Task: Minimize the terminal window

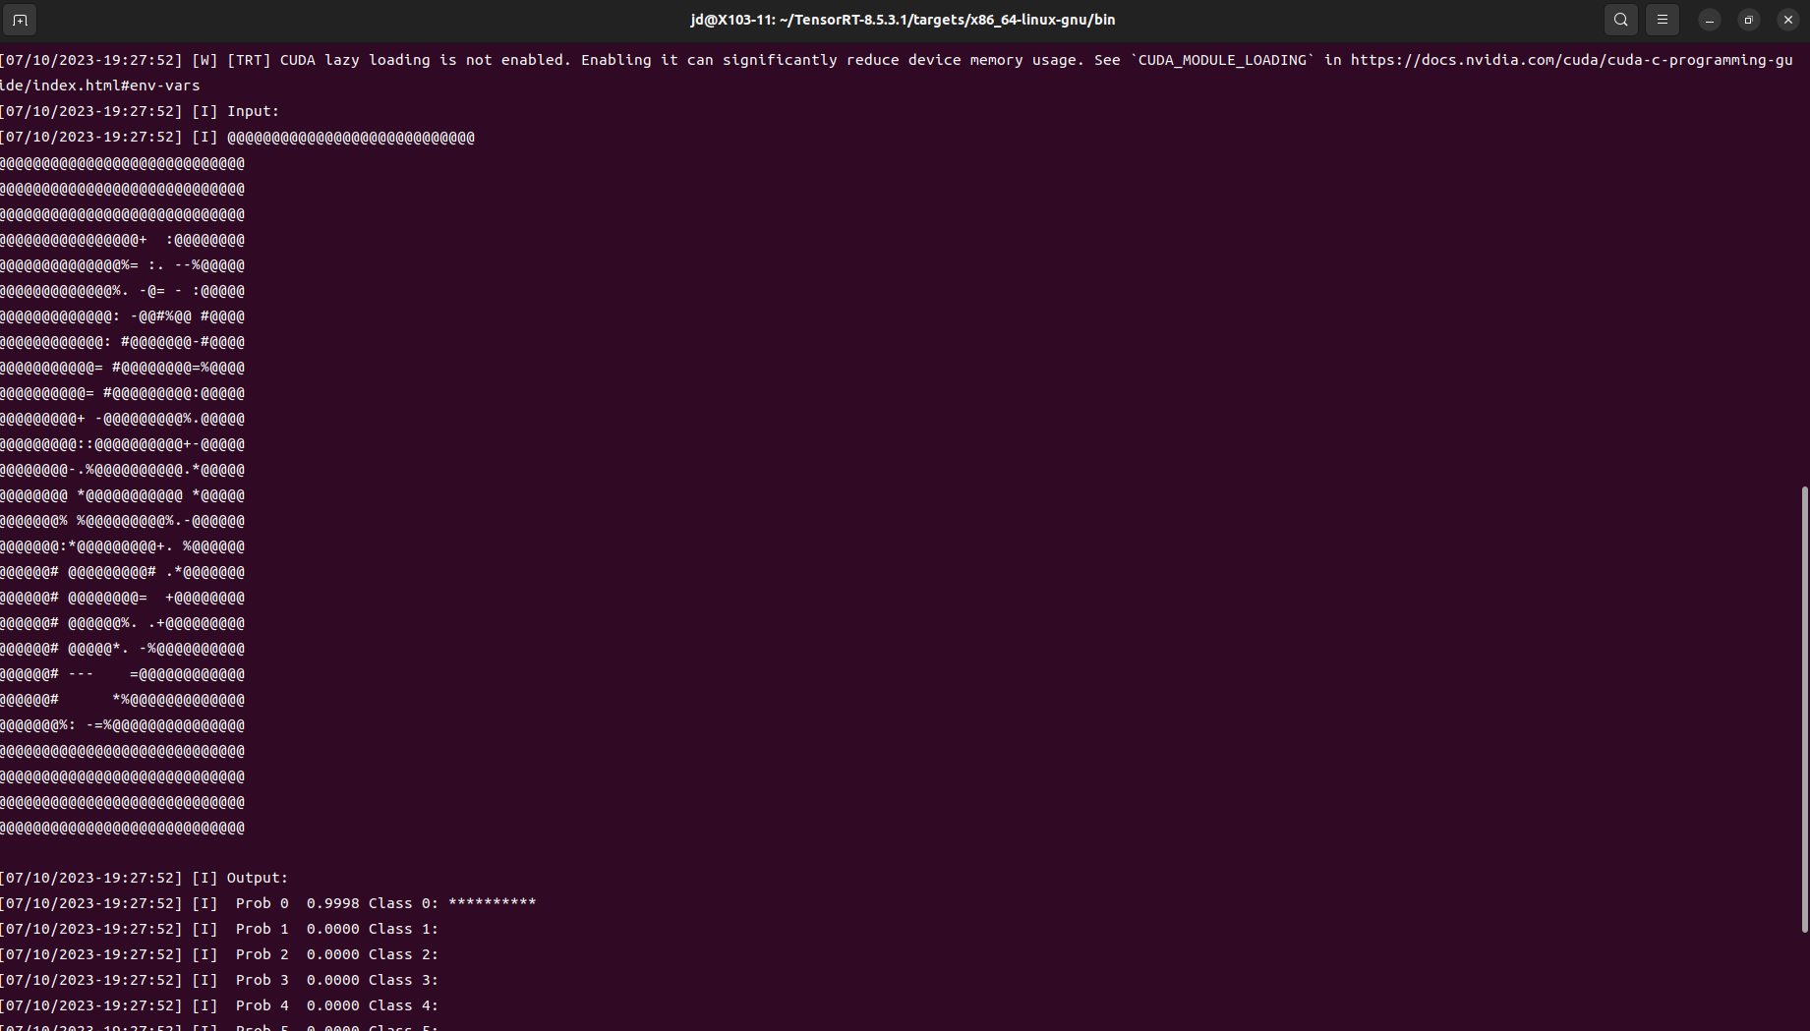Action: (x=1710, y=20)
